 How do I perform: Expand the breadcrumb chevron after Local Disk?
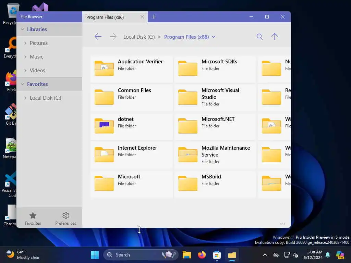159,37
